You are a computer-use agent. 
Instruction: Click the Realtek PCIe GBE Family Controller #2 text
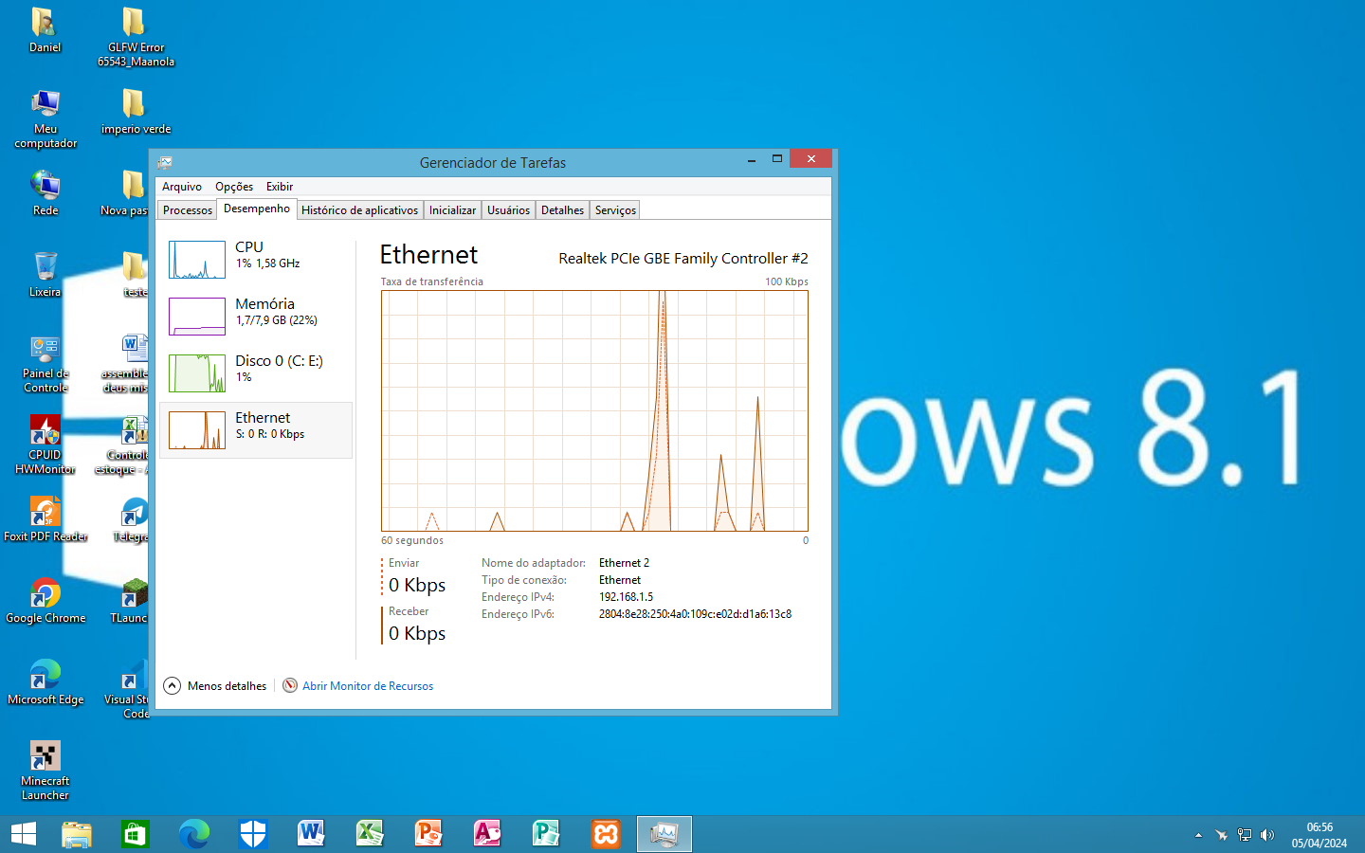click(683, 258)
